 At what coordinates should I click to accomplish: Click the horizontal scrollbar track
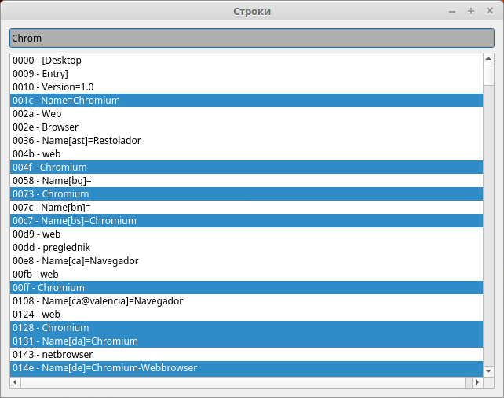point(247,382)
